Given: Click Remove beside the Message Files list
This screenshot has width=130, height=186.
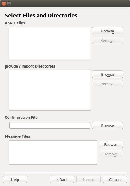Looking at the screenshot, I should click(111, 154).
